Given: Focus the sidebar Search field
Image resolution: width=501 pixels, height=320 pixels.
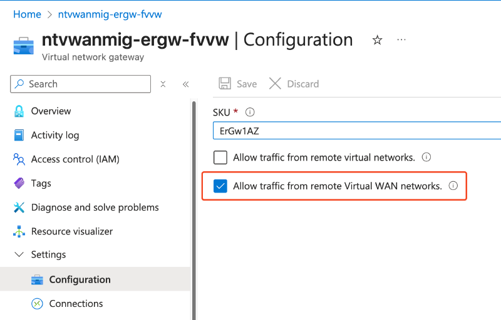Looking at the screenshot, I should click(81, 84).
